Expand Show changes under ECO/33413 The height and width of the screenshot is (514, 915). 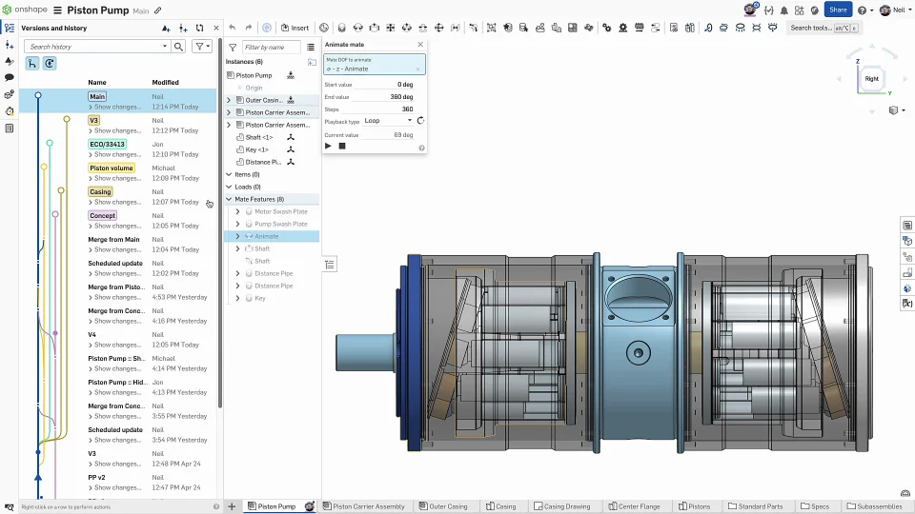click(x=115, y=154)
